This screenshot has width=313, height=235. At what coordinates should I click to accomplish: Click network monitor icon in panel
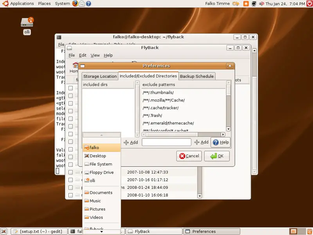254,4
